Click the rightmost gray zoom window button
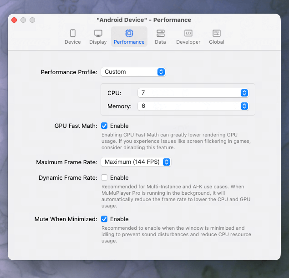This screenshot has width=289, height=278. coord(32,20)
